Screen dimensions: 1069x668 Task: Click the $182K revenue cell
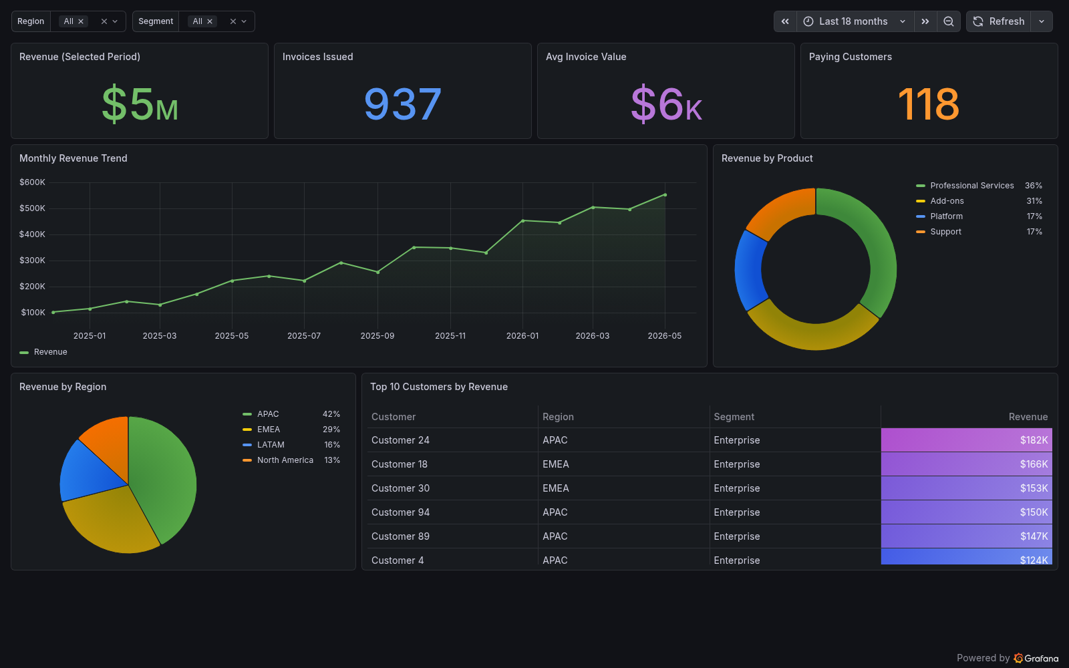(967, 440)
